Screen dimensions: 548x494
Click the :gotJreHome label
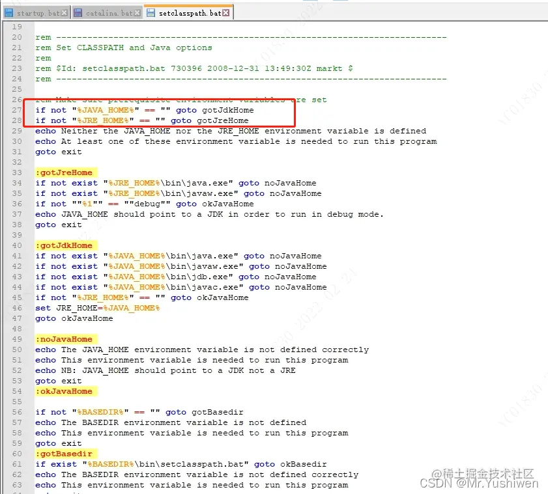pos(66,172)
